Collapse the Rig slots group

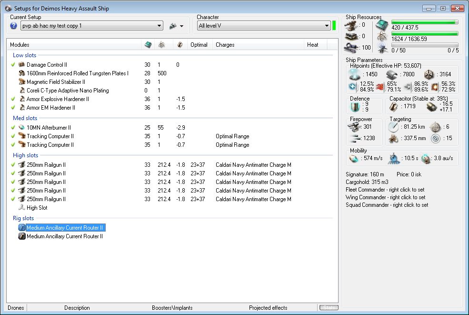(x=23, y=218)
